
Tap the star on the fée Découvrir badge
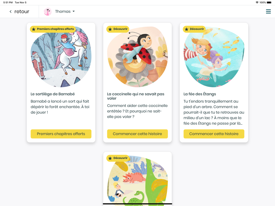[x=186, y=29]
